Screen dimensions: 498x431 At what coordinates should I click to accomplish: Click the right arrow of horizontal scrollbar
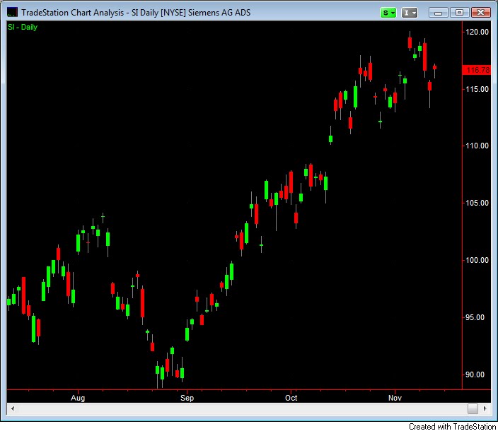tap(485, 408)
